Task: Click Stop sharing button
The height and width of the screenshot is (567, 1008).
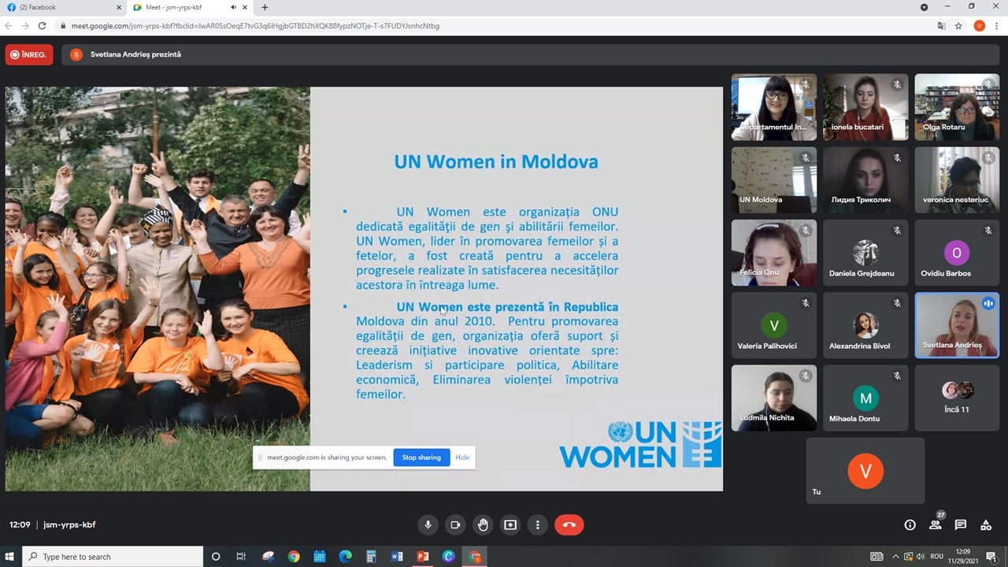Action: (x=421, y=458)
